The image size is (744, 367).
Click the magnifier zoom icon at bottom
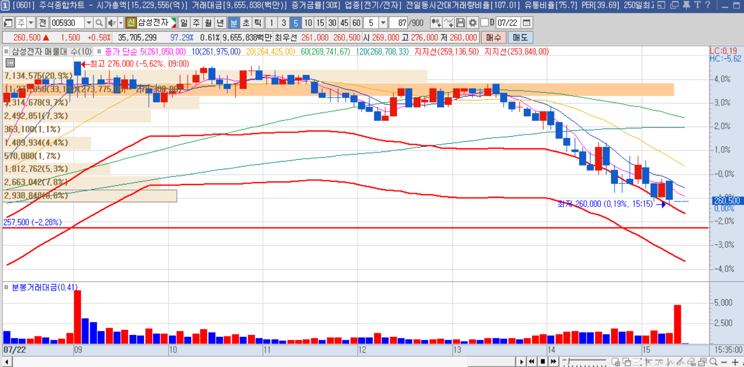[713, 362]
